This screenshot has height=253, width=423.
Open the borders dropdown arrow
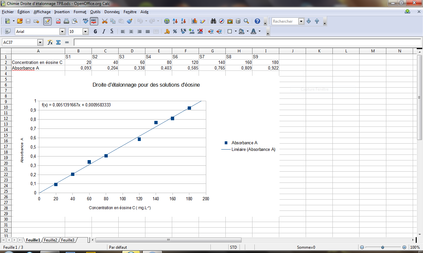click(236, 32)
